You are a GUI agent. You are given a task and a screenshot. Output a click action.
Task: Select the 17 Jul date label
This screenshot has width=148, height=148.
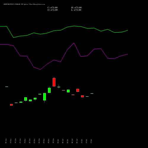(x=91, y=141)
